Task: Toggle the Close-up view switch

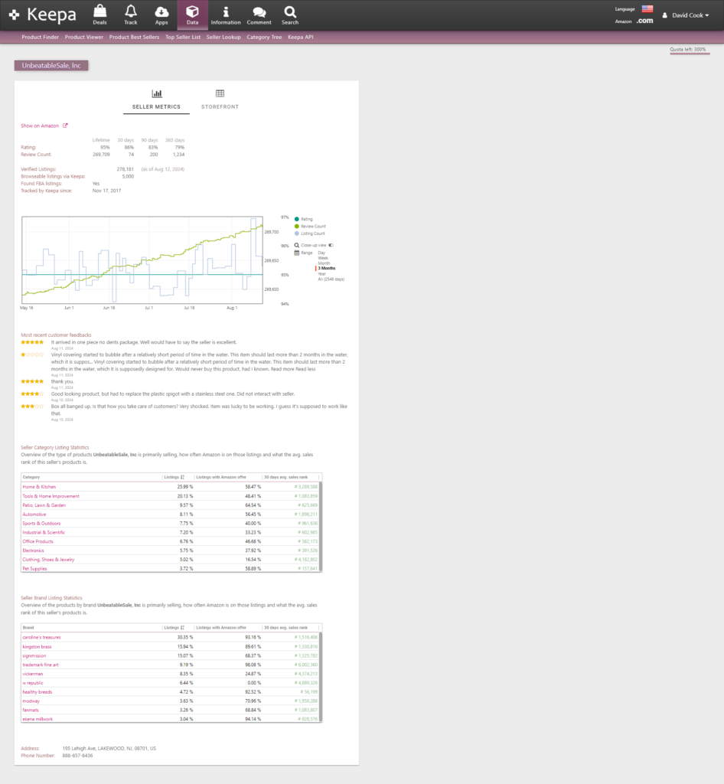Action: click(331, 245)
